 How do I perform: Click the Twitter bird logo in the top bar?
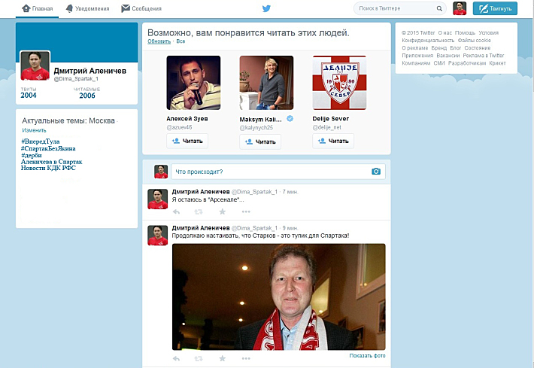point(265,8)
